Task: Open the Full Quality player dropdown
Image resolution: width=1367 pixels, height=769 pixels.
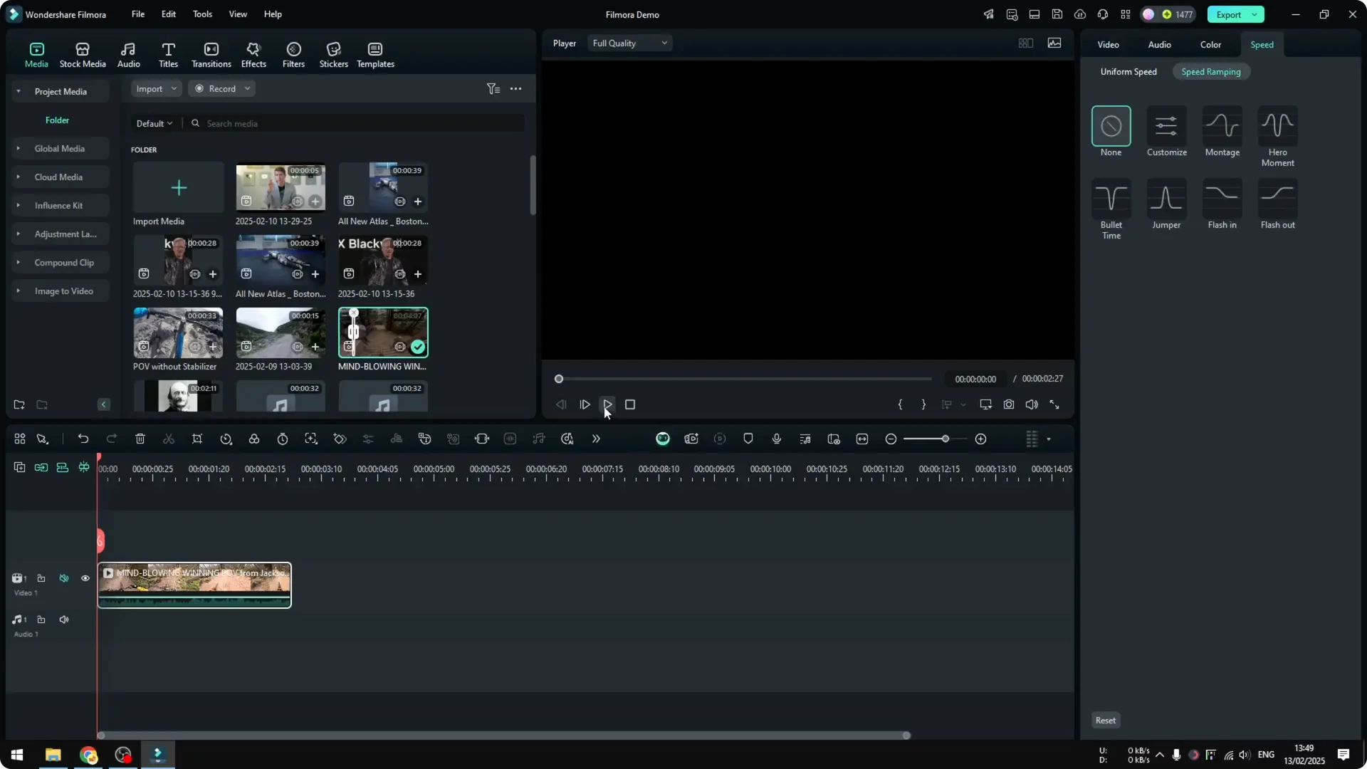Action: point(629,43)
